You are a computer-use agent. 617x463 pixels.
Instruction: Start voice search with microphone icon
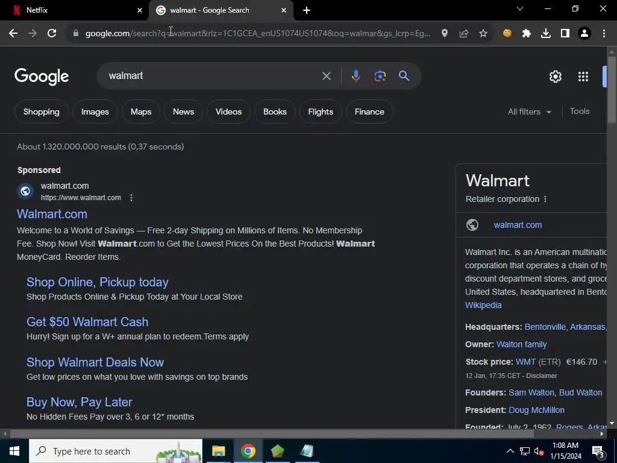pyautogui.click(x=355, y=76)
